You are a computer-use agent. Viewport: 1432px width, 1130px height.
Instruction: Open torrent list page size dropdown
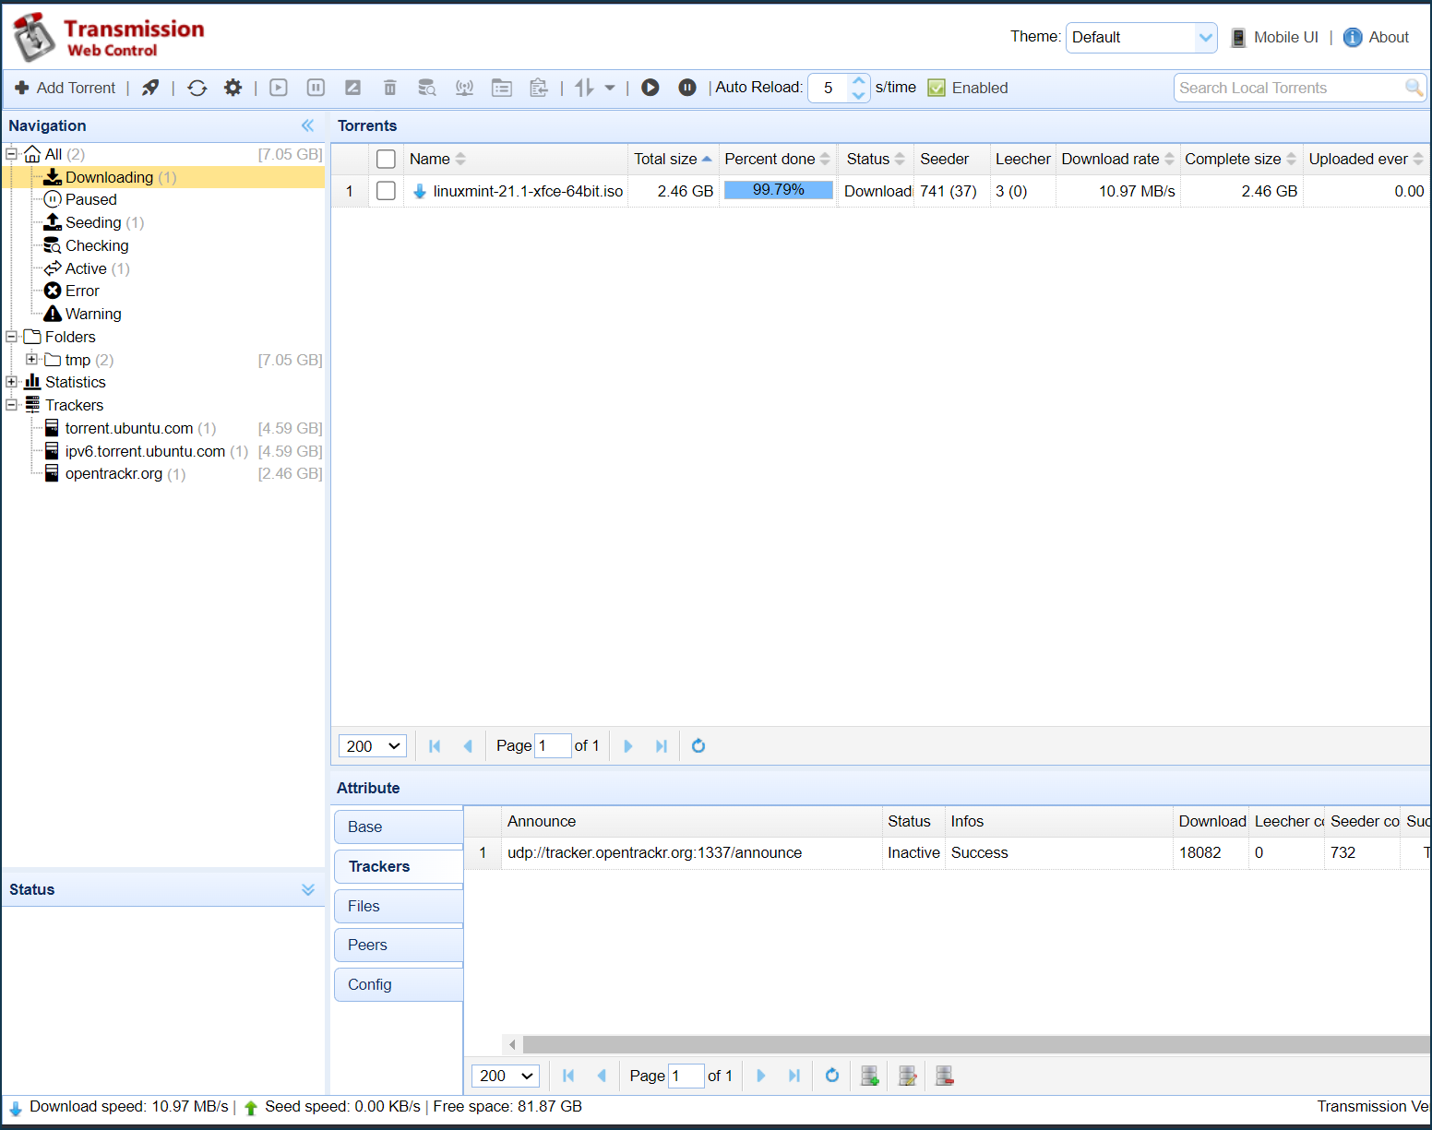point(373,746)
